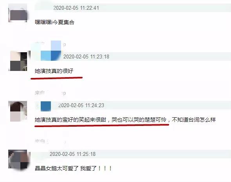Click the timestamp 2020-02-05 11:25:18

[72, 154]
